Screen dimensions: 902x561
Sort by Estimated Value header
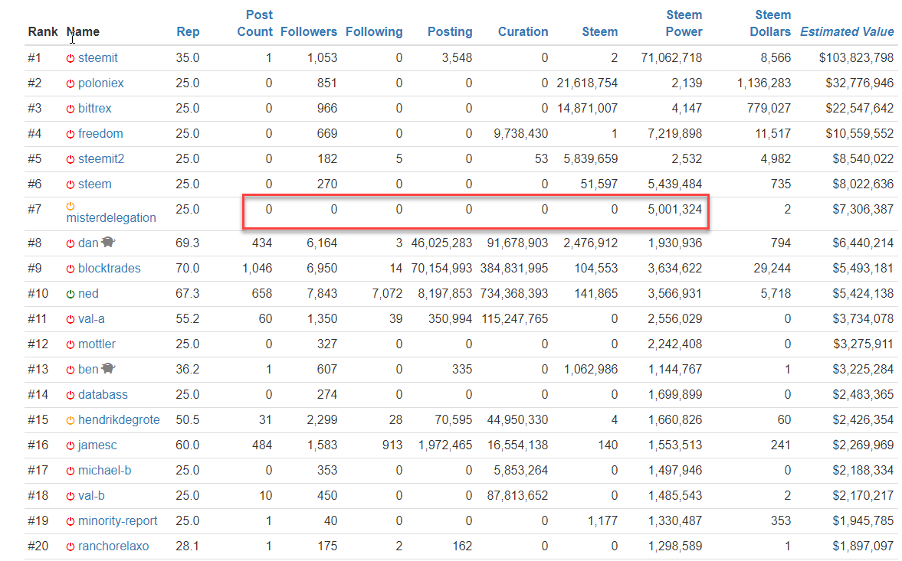(x=847, y=32)
